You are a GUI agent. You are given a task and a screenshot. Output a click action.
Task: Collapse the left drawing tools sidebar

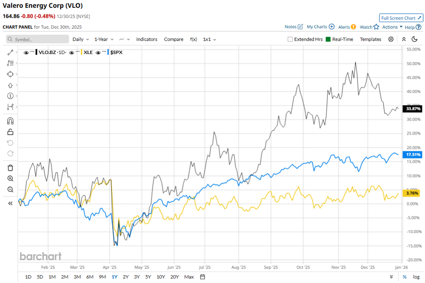pyautogui.click(x=10, y=203)
